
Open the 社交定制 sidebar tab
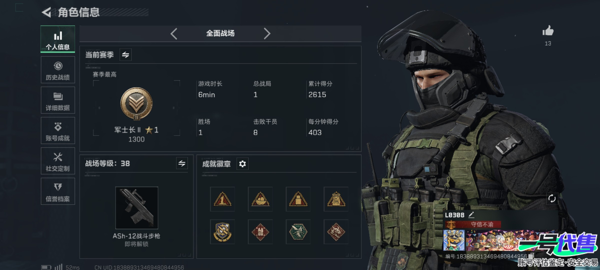58,161
